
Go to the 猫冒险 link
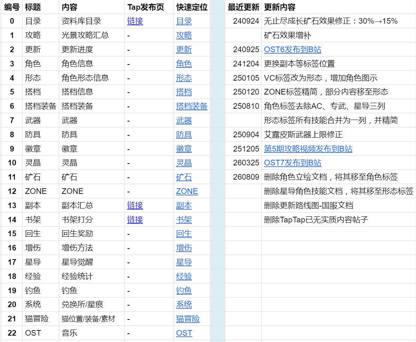[188, 319]
